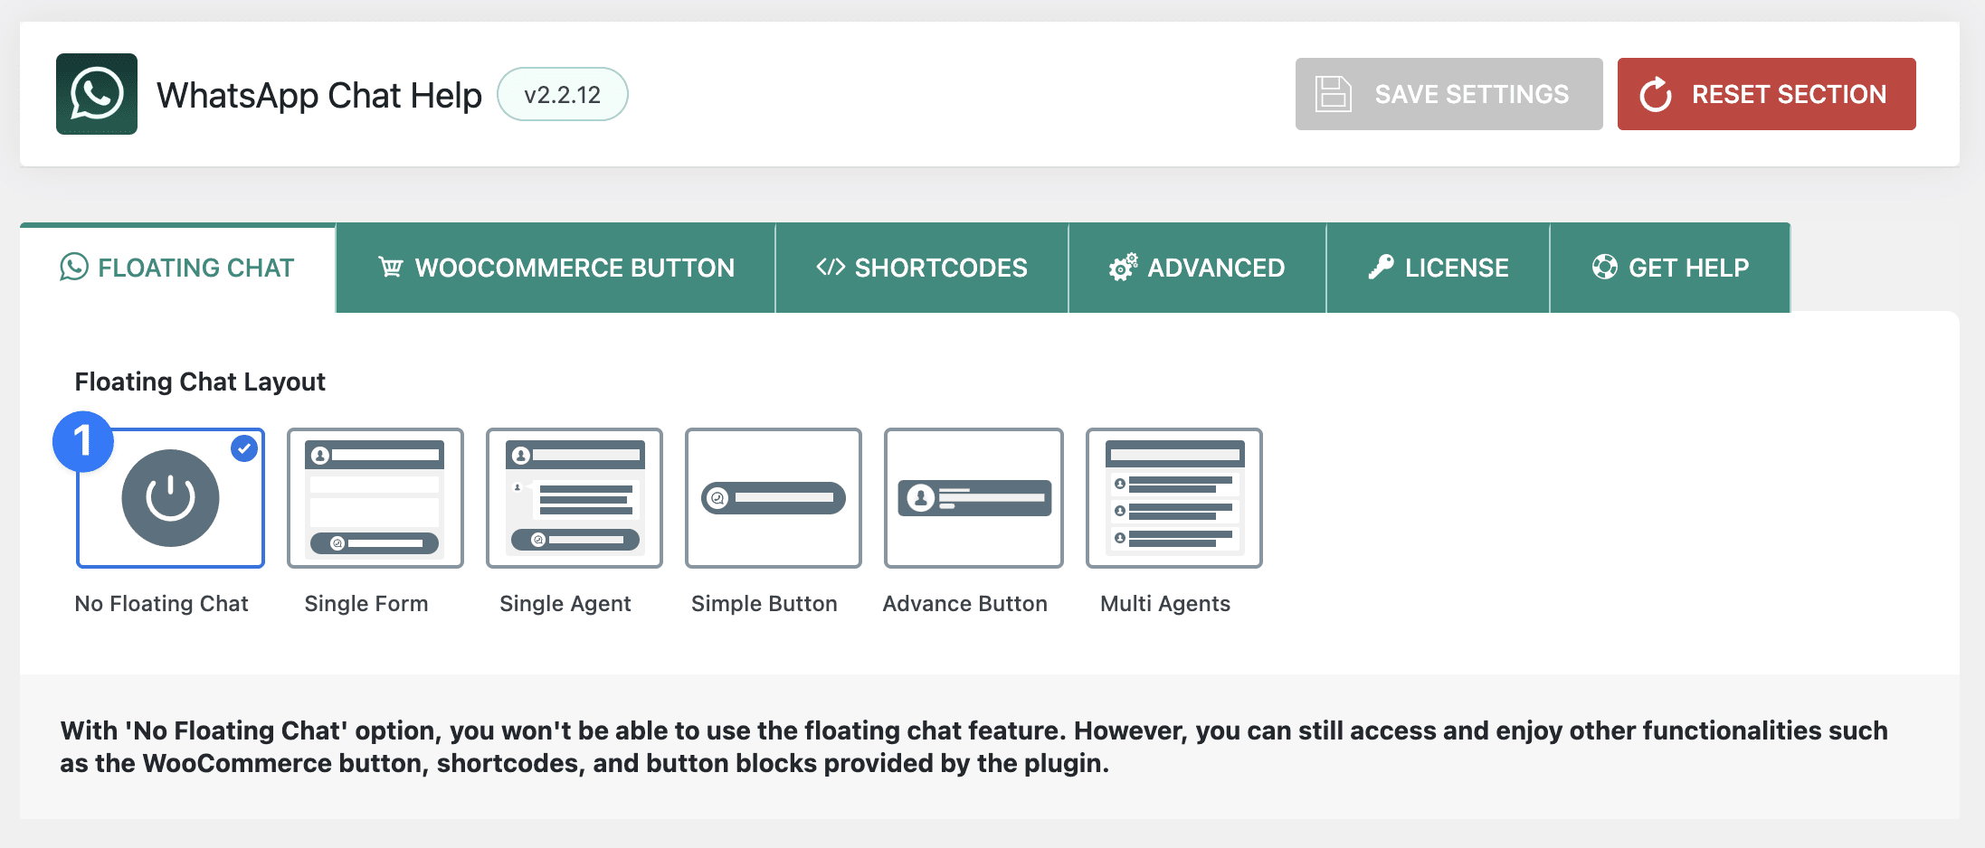Select the Multi Agents layout thumbnail
The height and width of the screenshot is (848, 1985).
click(x=1173, y=498)
